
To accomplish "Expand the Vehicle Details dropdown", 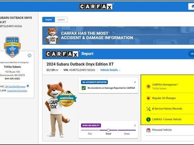I will [110, 70].
